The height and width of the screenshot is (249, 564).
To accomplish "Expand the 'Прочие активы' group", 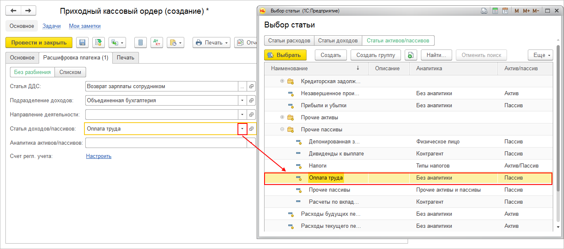I will pyautogui.click(x=282, y=117).
